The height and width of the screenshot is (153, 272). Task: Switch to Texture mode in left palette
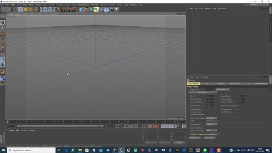[x=3, y=28]
